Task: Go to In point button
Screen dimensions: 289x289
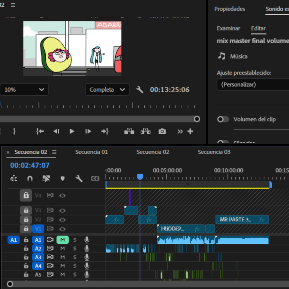Action: [x=40, y=131]
